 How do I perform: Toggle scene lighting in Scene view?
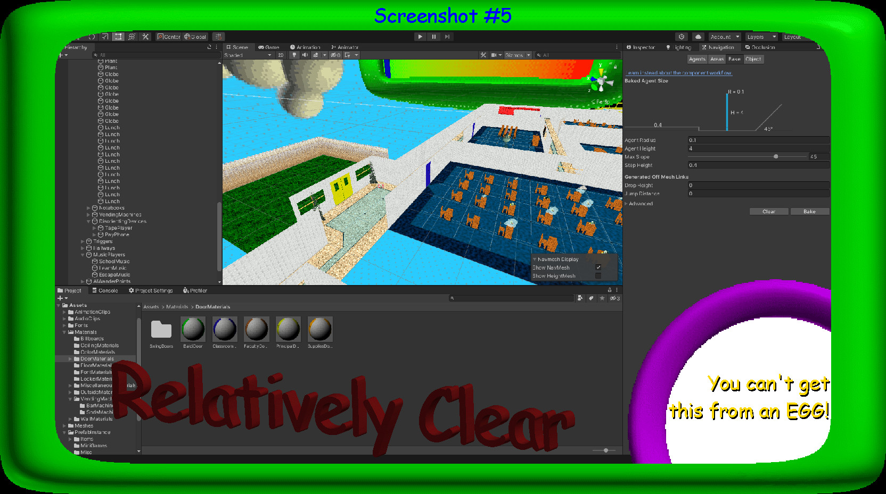click(x=294, y=55)
